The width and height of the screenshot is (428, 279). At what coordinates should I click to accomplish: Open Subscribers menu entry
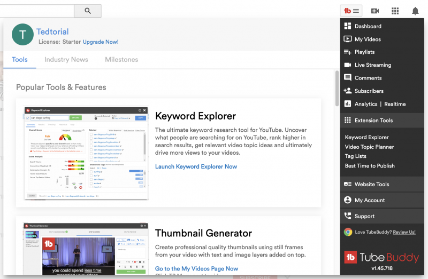pyautogui.click(x=369, y=91)
